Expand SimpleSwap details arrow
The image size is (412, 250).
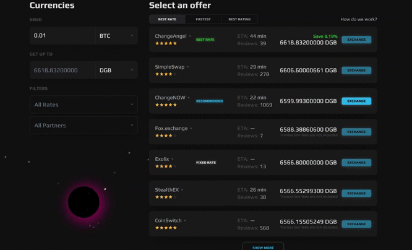(188, 67)
